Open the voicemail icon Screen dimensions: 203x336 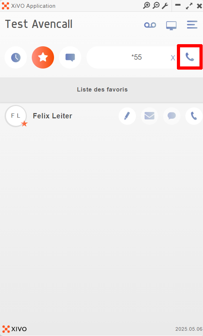pyautogui.click(x=150, y=25)
